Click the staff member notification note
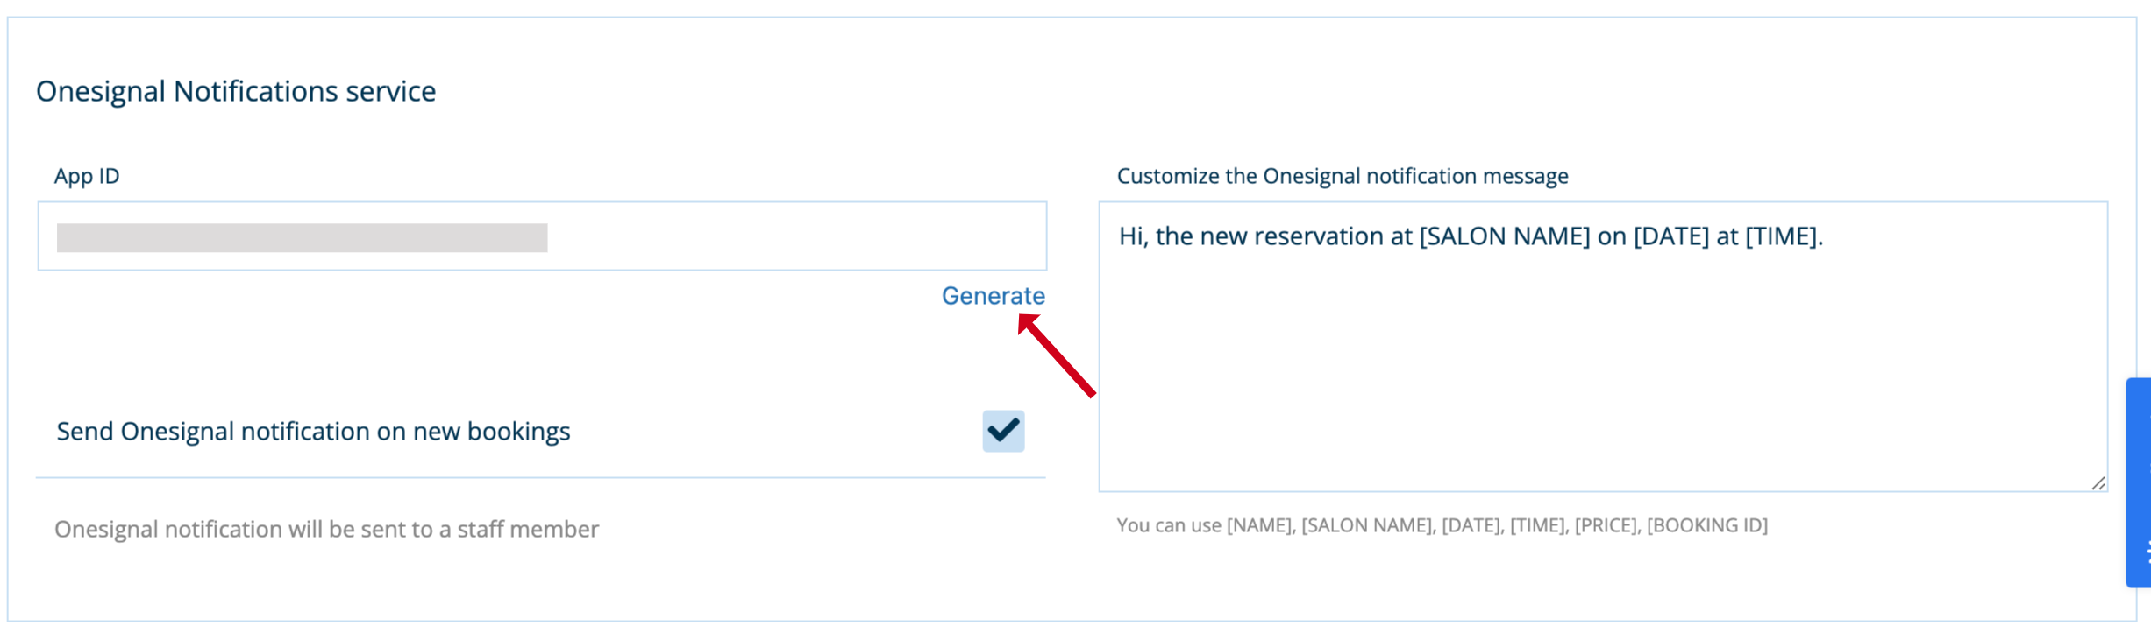Image resolution: width=2151 pixels, height=633 pixels. point(326,529)
